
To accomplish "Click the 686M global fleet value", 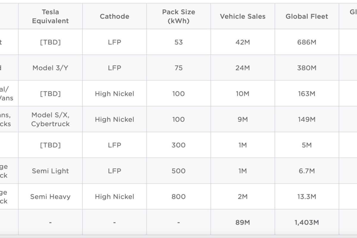I will coord(307,42).
